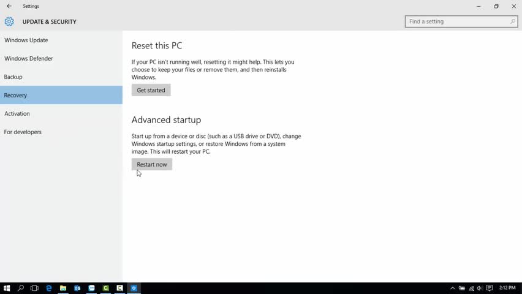Open taskbar search magnifier

click(x=21, y=288)
